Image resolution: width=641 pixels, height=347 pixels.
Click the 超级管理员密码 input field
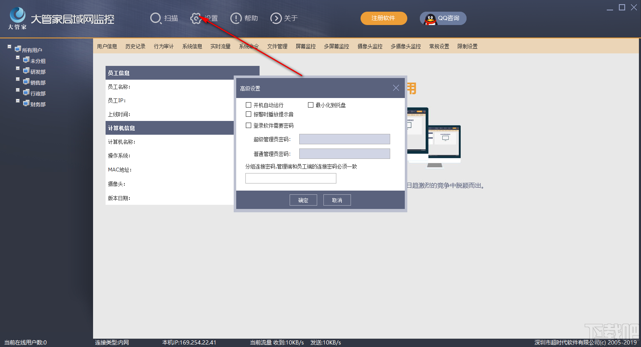(x=344, y=139)
